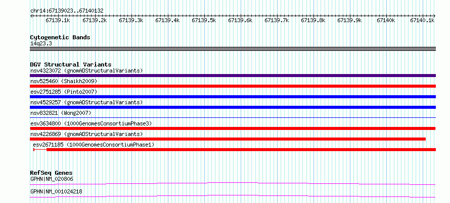Image resolution: width=450 pixels, height=203 pixels.
Task: Click the 67139.5k ruler tick label
Action: click(x=204, y=20)
